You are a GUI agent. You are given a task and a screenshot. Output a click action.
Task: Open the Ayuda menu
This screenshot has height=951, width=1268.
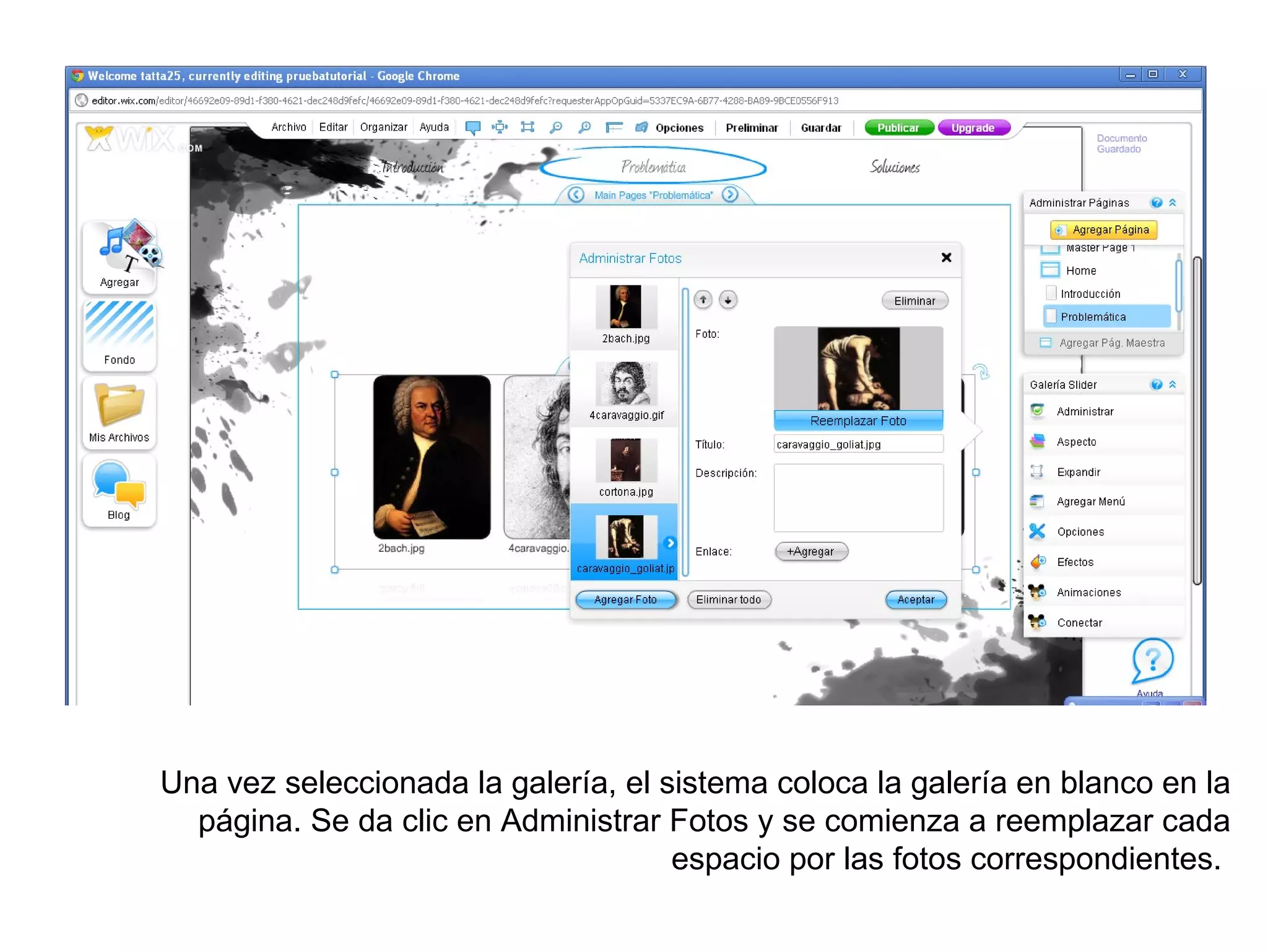[x=434, y=127]
